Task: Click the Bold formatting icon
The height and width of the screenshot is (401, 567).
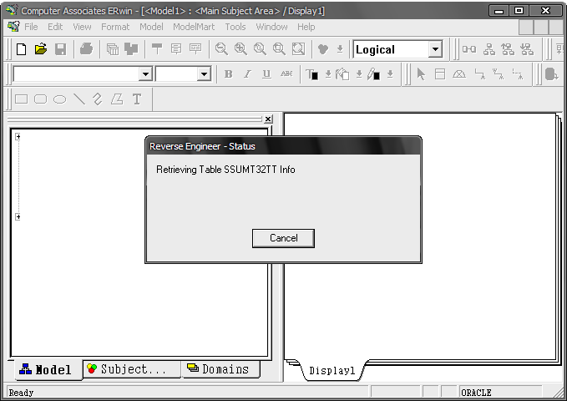Action: pos(228,74)
